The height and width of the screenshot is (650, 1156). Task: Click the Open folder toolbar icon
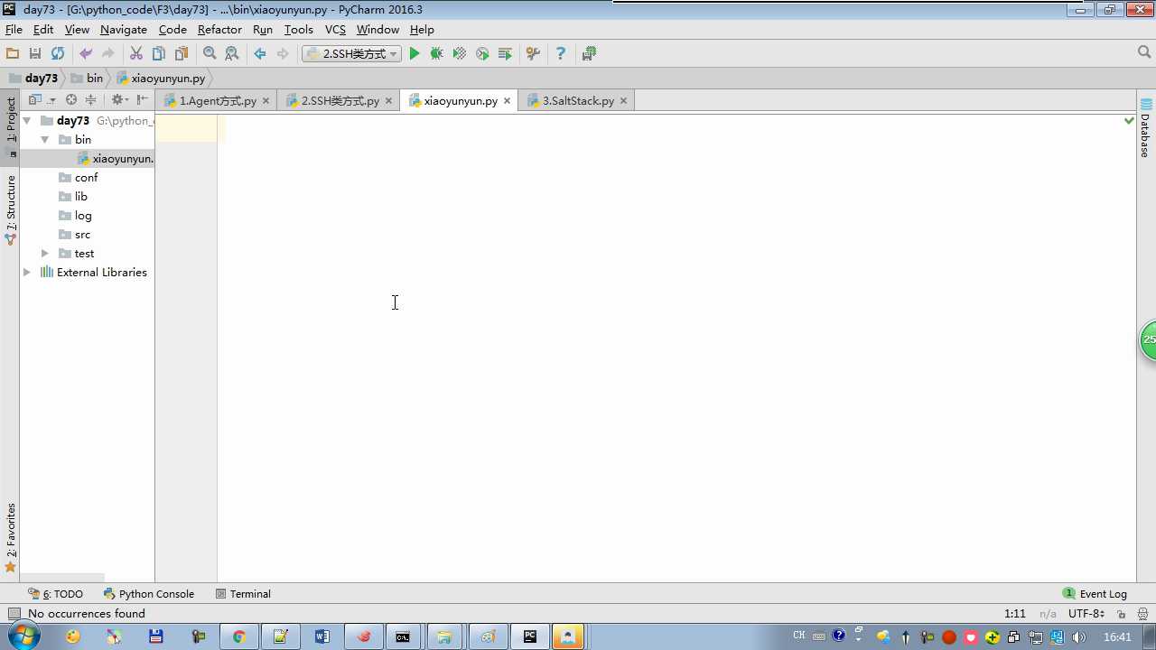(x=13, y=54)
